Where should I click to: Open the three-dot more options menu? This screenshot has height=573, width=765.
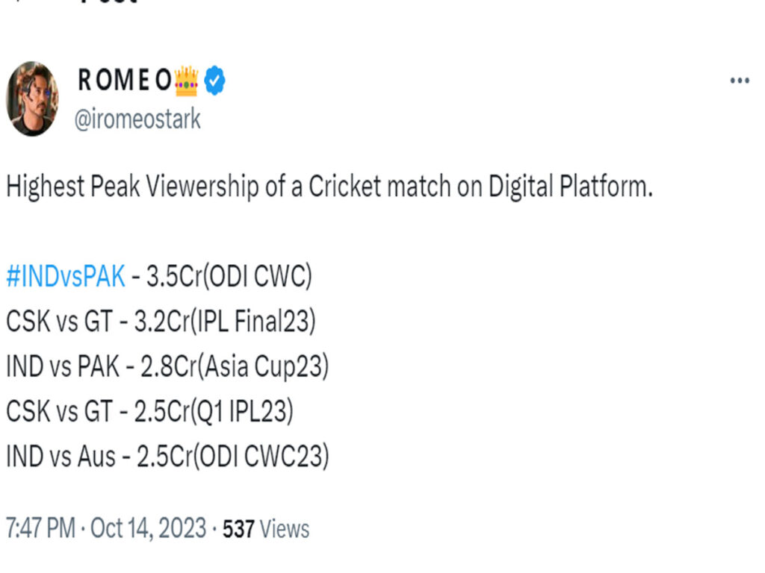click(x=740, y=81)
